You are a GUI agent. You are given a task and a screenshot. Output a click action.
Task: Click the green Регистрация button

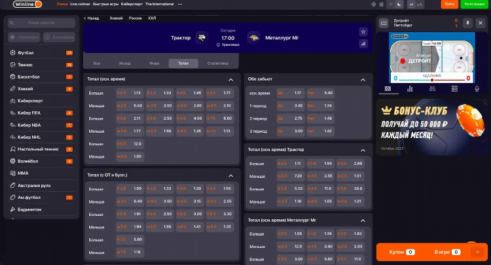coord(474,4)
